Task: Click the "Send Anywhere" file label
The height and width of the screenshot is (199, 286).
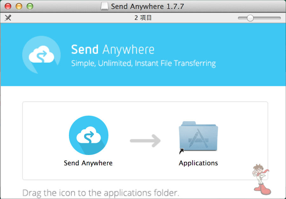Action: 88,163
